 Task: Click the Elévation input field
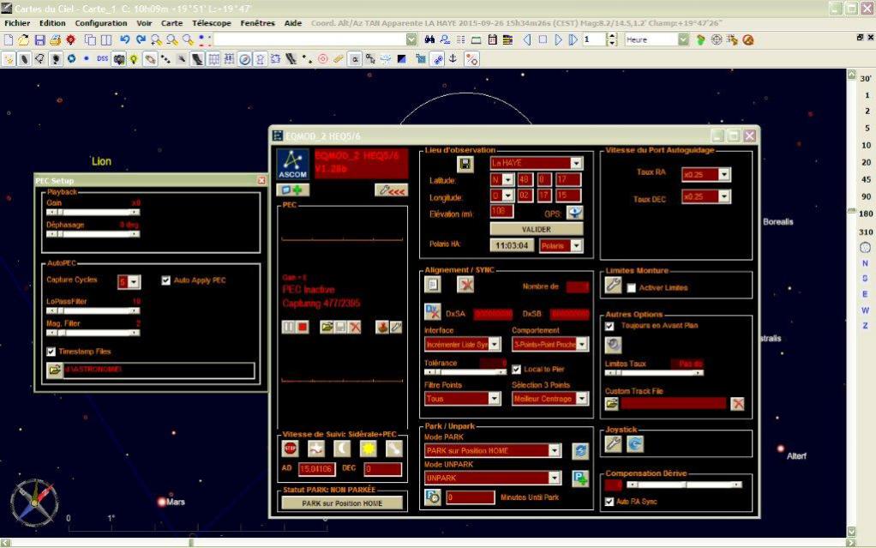point(501,212)
